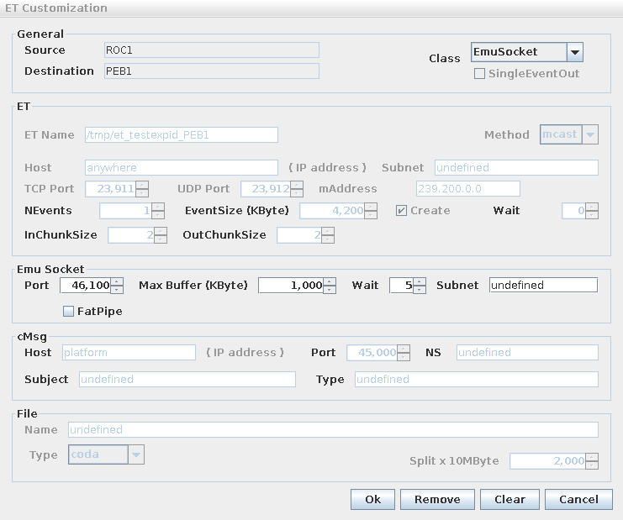Cancel the ET Customization dialog
The image size is (623, 520).
click(578, 499)
